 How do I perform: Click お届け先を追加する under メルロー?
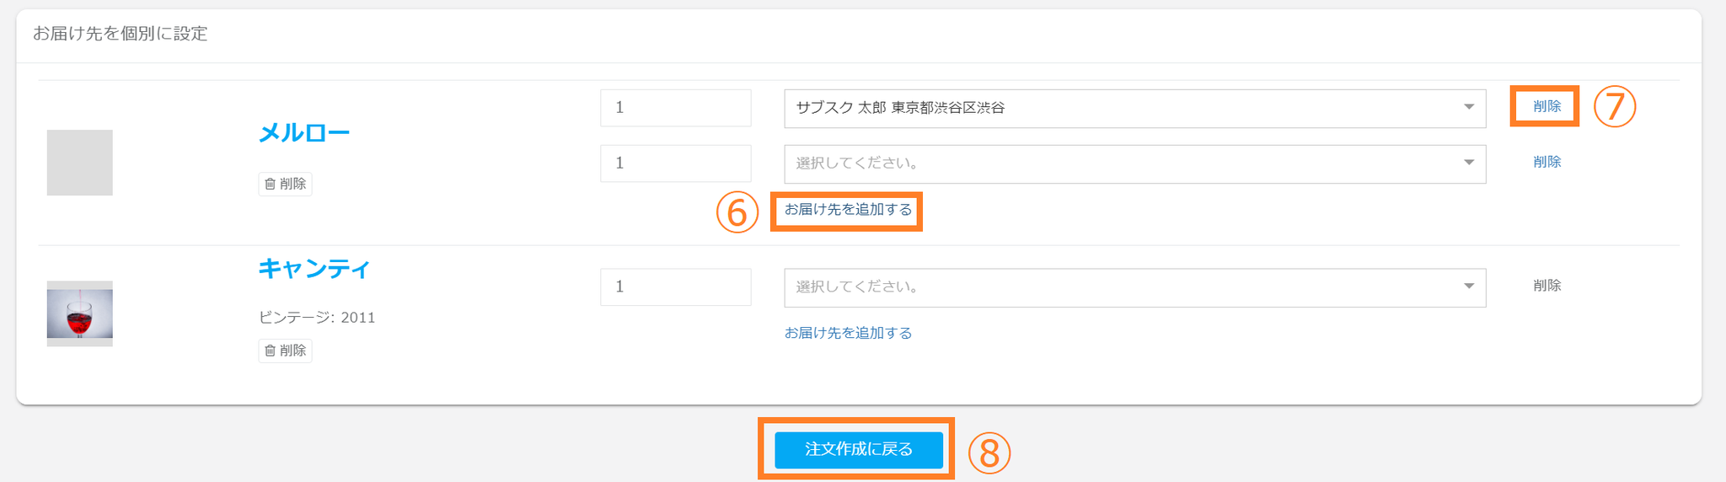(x=848, y=210)
